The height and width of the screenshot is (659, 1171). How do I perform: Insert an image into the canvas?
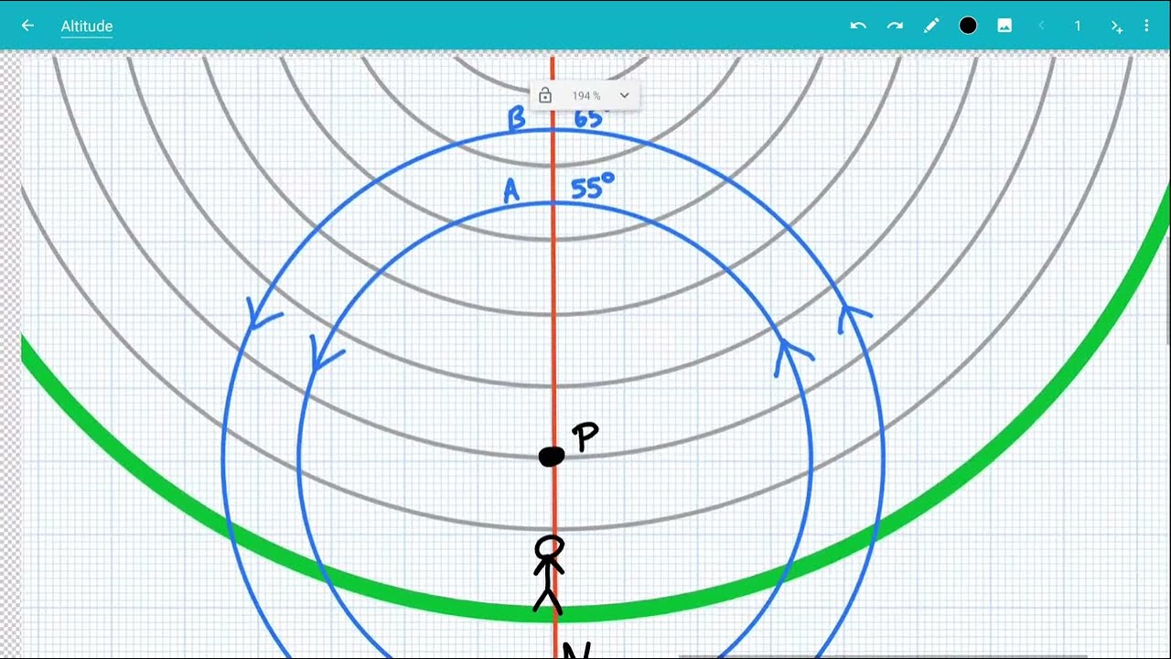click(x=1004, y=26)
